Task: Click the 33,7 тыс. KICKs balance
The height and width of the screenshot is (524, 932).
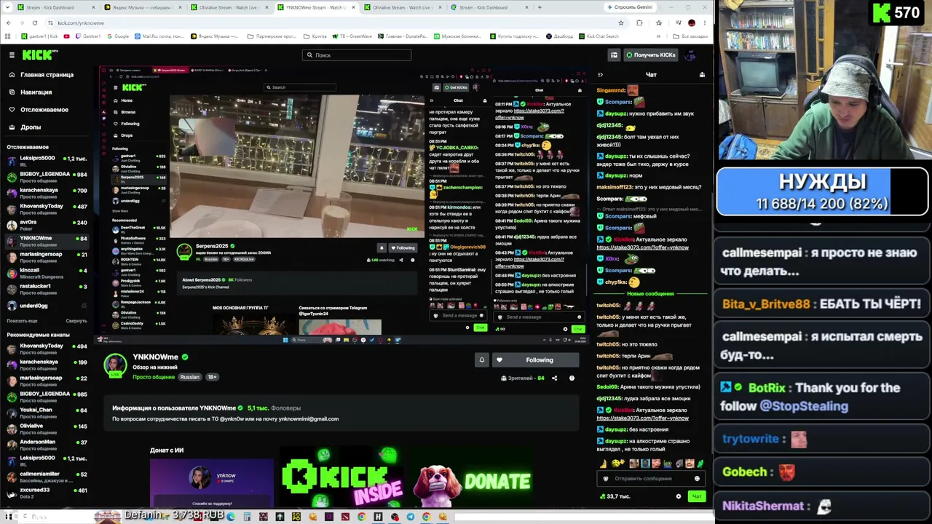Action: click(x=614, y=496)
